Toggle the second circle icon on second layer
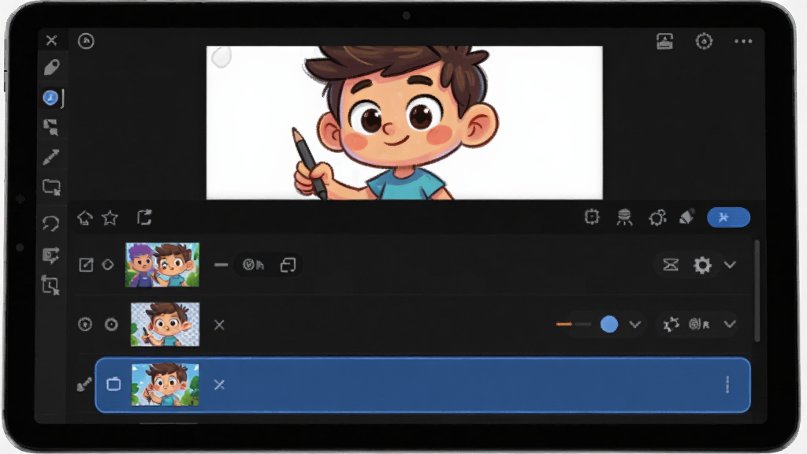The height and width of the screenshot is (454, 807). pyautogui.click(x=111, y=324)
